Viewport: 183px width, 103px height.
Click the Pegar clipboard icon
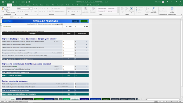click(3, 9)
